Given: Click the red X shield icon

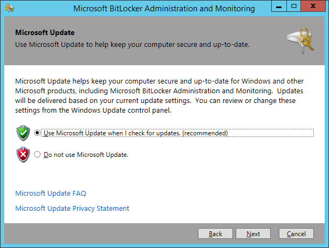Looking at the screenshot, I should (x=23, y=155).
